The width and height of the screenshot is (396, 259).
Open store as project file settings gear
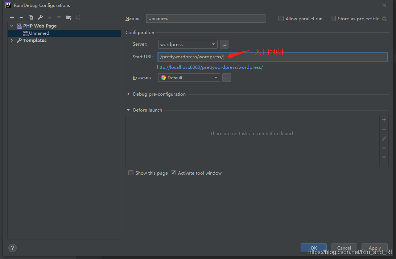tap(384, 19)
